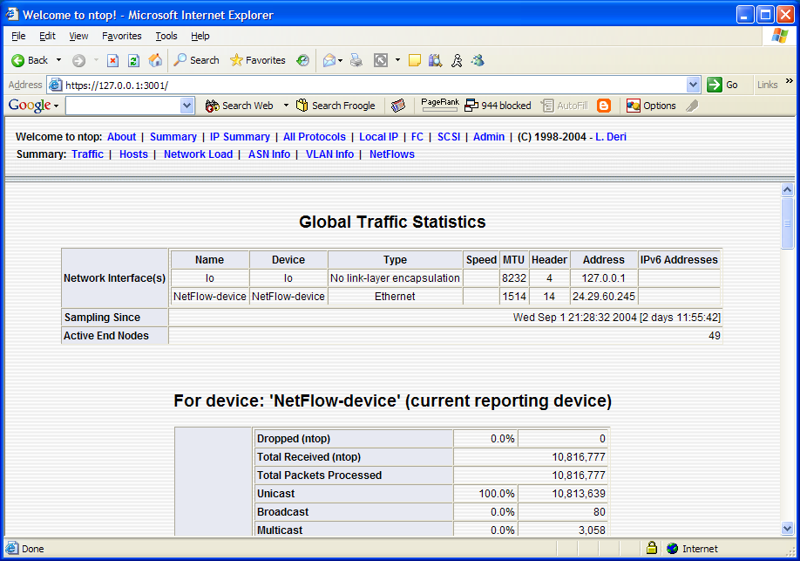
Task: Click the lock icon in the status bar
Action: (x=652, y=548)
